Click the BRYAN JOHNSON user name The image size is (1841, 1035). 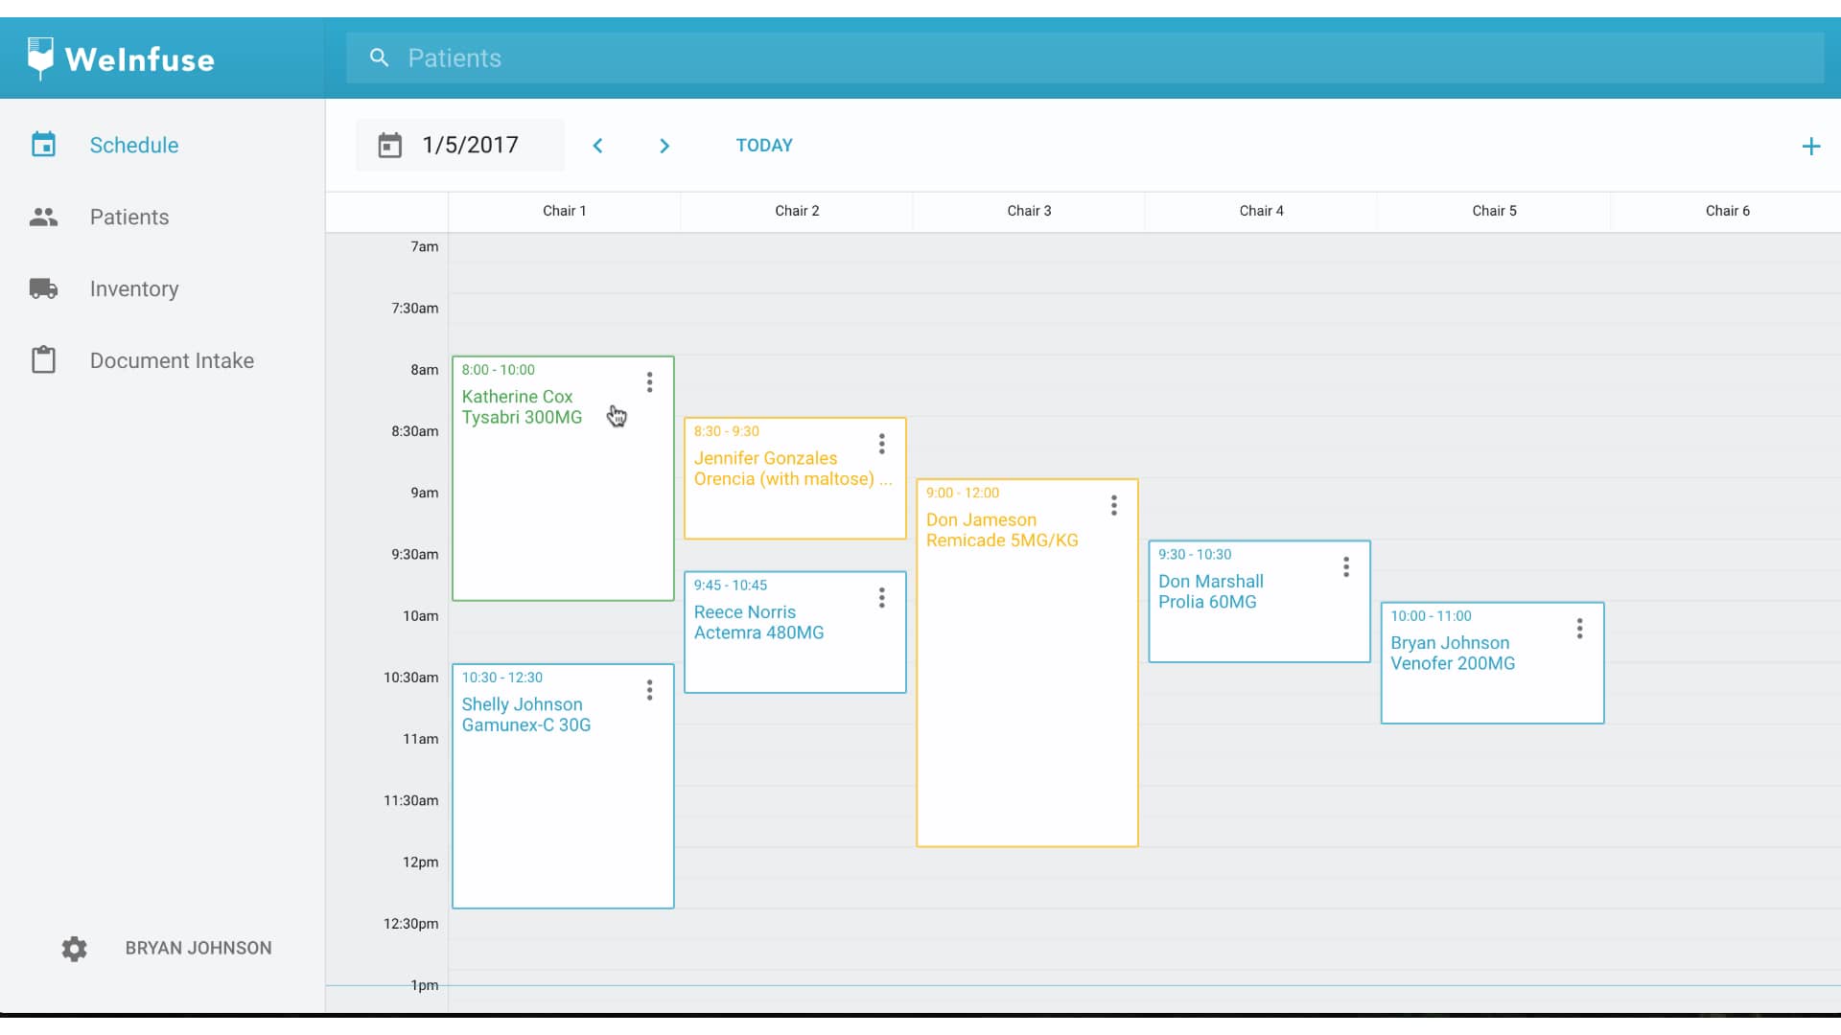click(x=198, y=948)
